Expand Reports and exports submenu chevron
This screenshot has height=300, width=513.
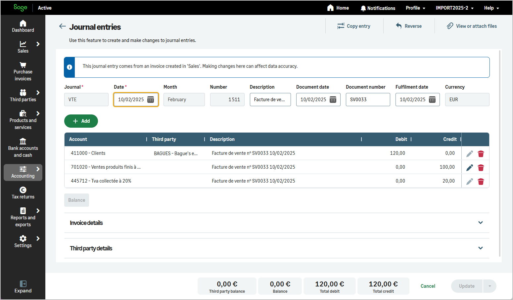coord(38,211)
